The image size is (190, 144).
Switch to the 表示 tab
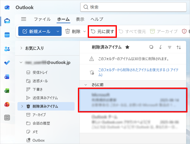(80, 19)
